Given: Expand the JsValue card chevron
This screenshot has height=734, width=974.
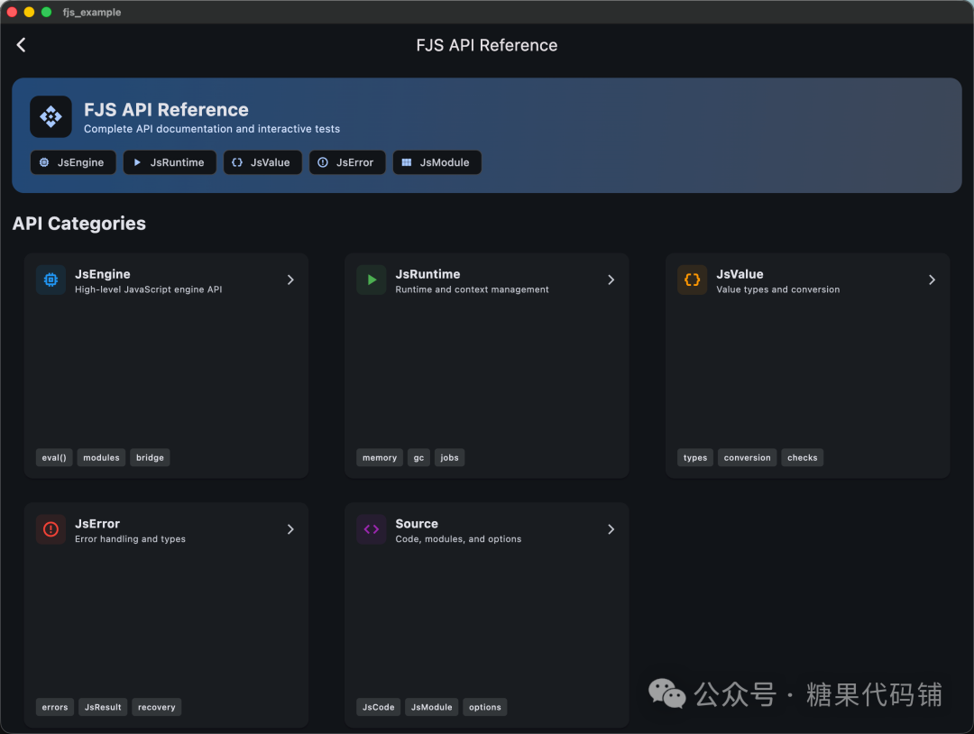Looking at the screenshot, I should (931, 280).
